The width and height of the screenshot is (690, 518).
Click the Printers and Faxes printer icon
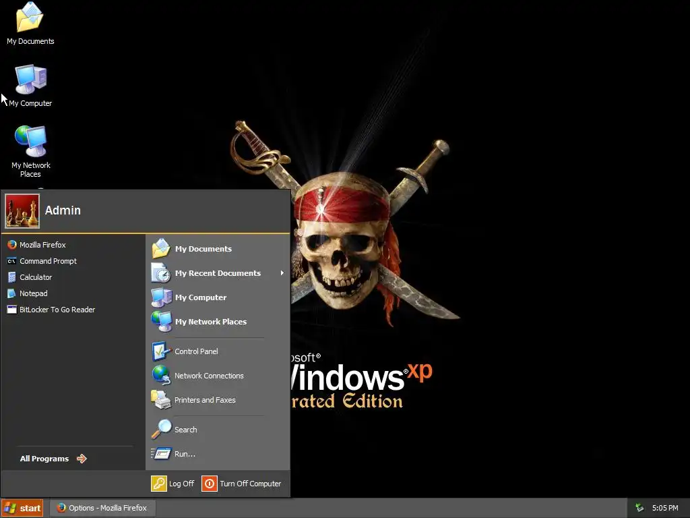click(x=161, y=400)
